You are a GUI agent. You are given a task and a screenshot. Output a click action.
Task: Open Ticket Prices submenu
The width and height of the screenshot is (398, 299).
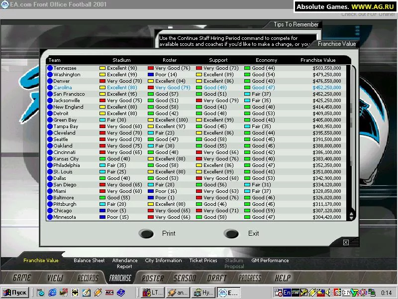click(x=203, y=260)
